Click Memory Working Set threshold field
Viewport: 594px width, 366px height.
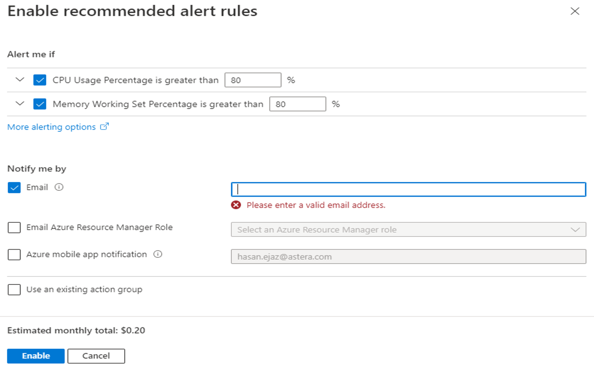click(x=297, y=104)
